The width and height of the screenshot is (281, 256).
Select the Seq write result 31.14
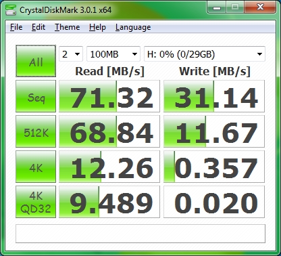(x=214, y=96)
